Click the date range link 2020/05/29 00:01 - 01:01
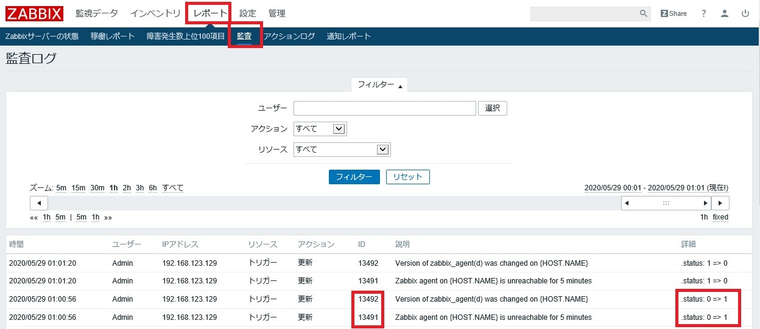This screenshot has width=760, height=329. click(x=656, y=188)
